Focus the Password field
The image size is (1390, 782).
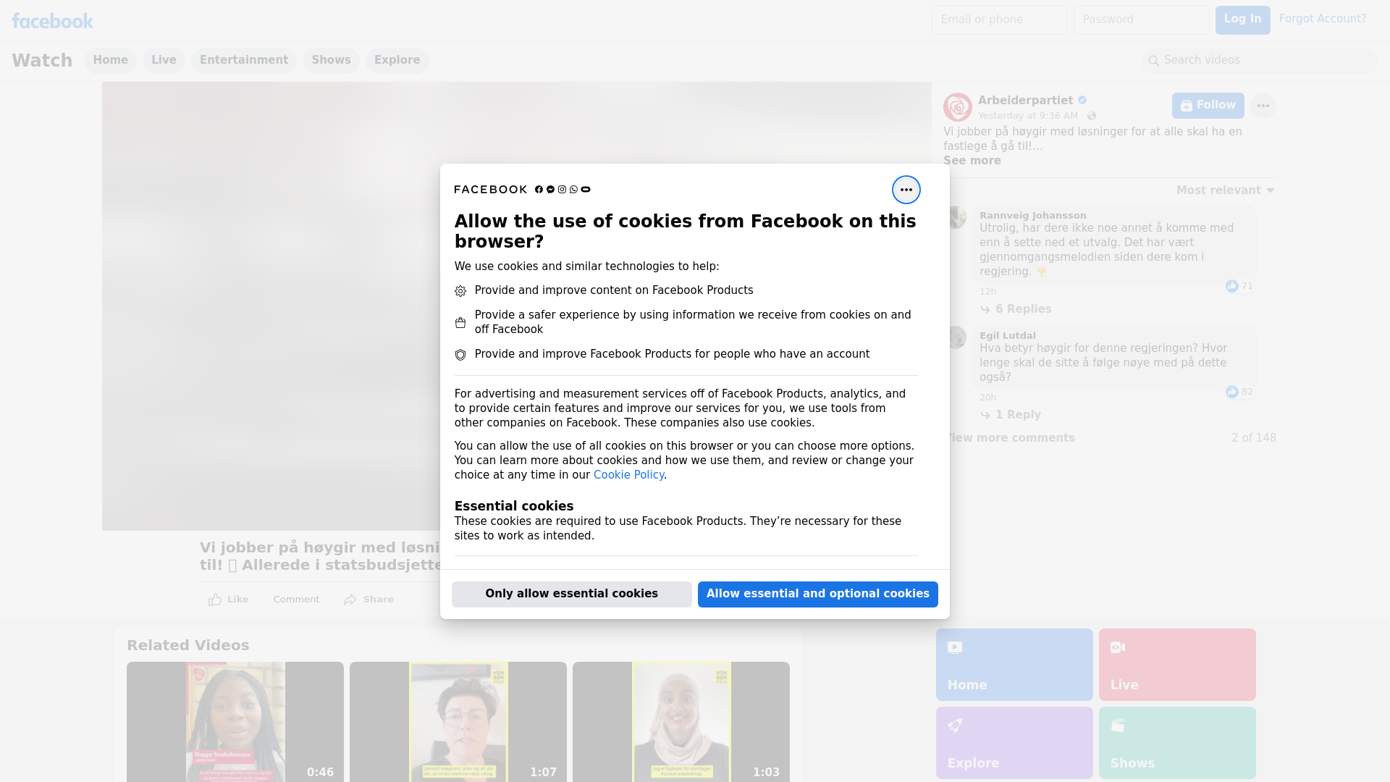[1141, 20]
